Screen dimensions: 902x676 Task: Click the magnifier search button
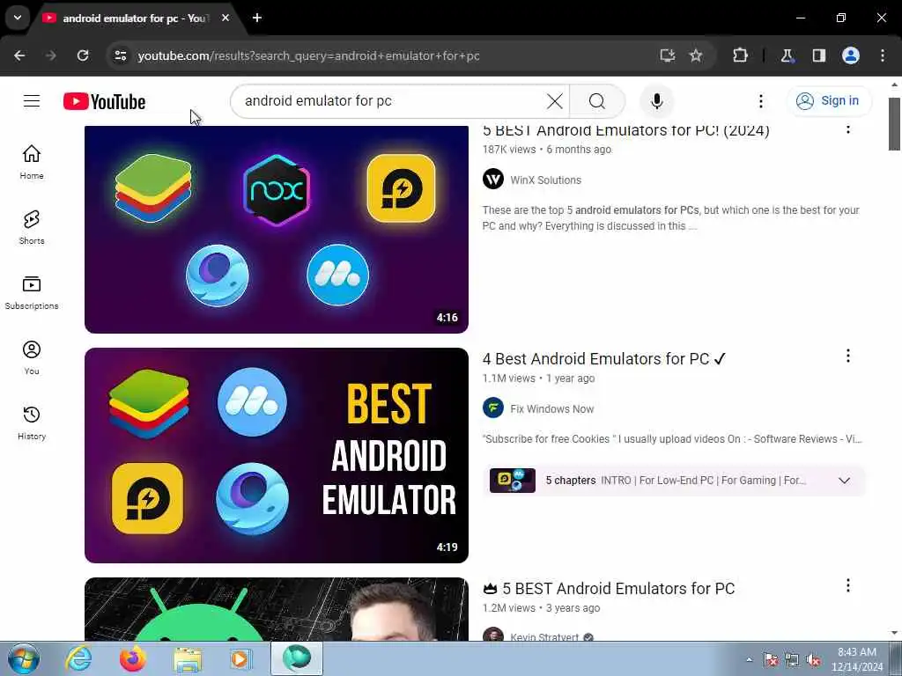coord(597,101)
